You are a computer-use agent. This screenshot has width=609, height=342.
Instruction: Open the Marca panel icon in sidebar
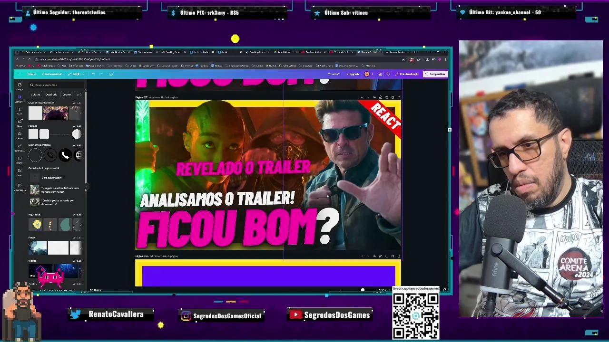point(20,122)
